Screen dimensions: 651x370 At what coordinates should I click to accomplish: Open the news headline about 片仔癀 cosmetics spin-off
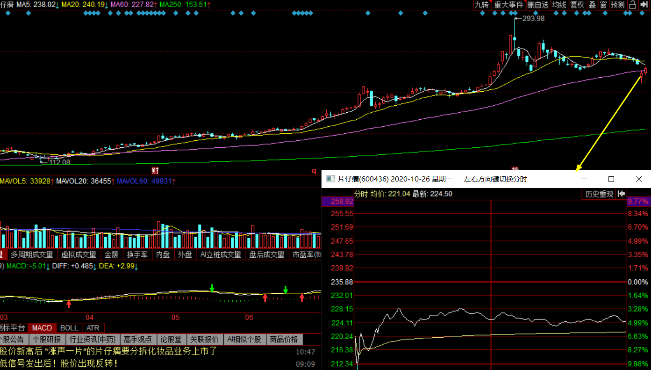pyautogui.click(x=108, y=351)
